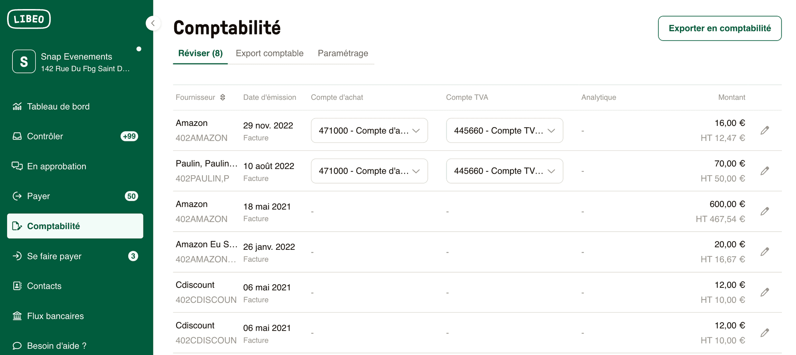Click the Payer payment icon
This screenshot has width=796, height=355.
click(x=17, y=196)
